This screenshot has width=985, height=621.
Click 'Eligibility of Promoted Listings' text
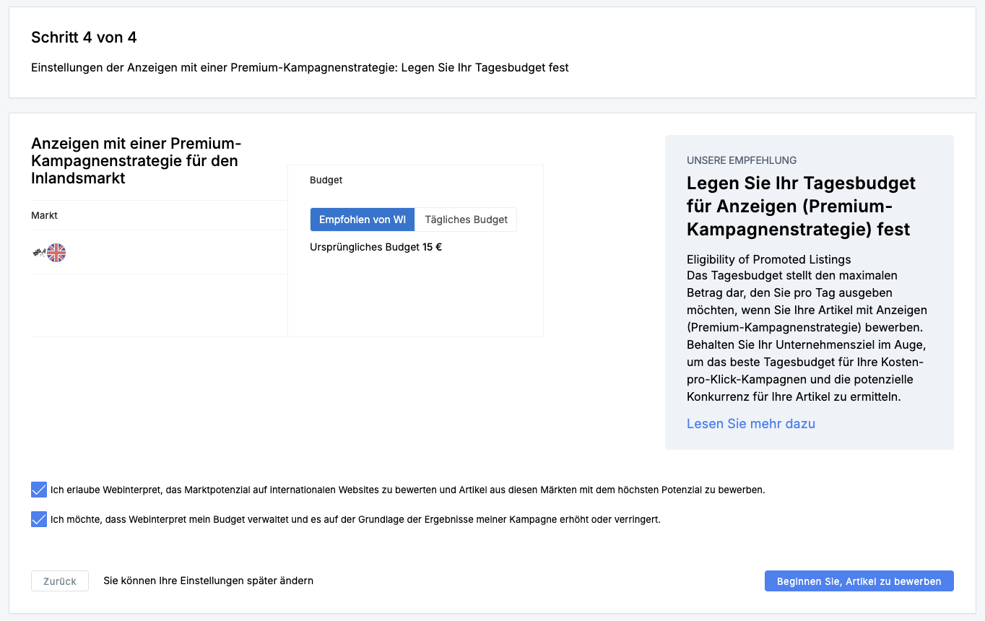tap(768, 259)
